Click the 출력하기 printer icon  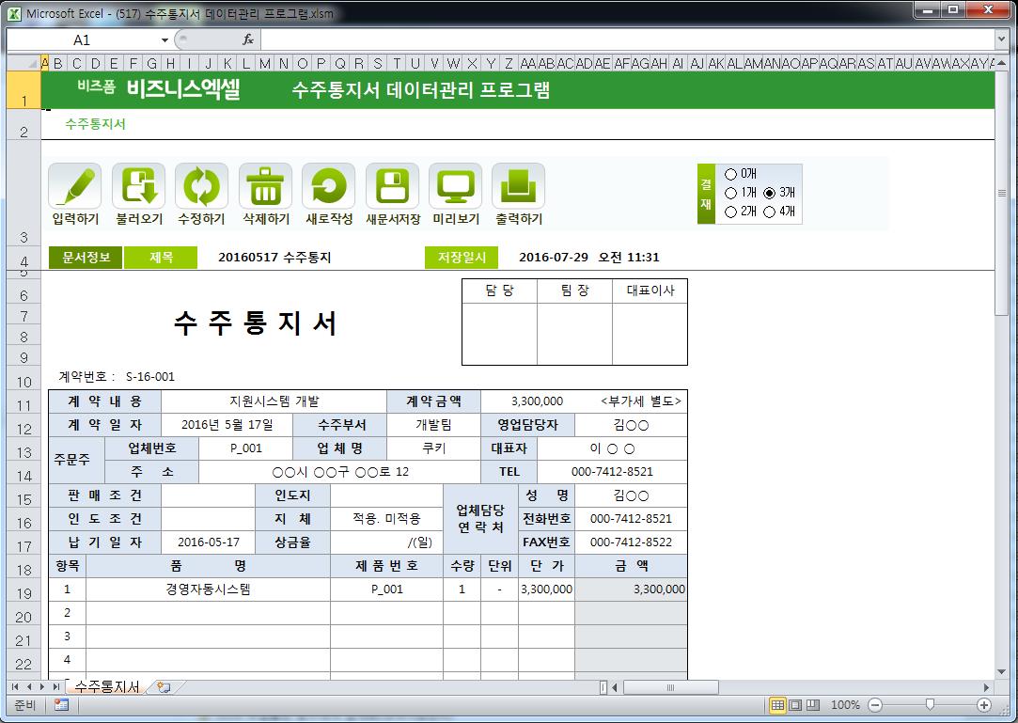(x=518, y=186)
